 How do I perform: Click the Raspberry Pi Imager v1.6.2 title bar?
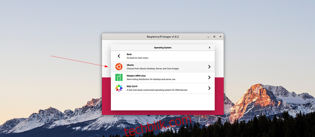(x=163, y=37)
